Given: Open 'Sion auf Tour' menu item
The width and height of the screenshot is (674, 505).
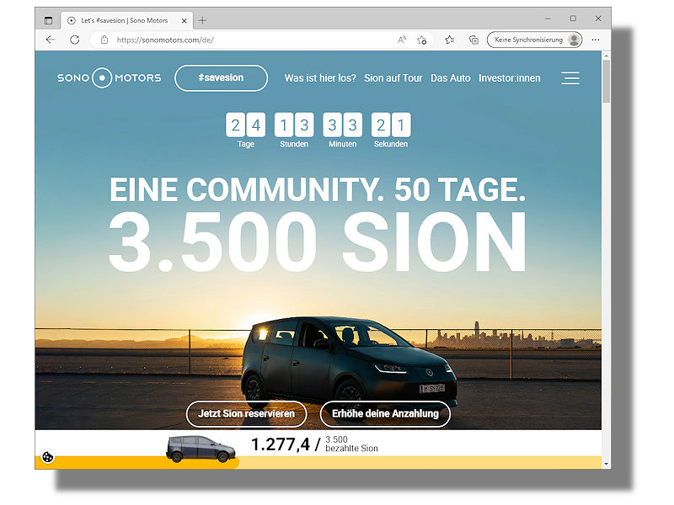Looking at the screenshot, I should pyautogui.click(x=393, y=78).
